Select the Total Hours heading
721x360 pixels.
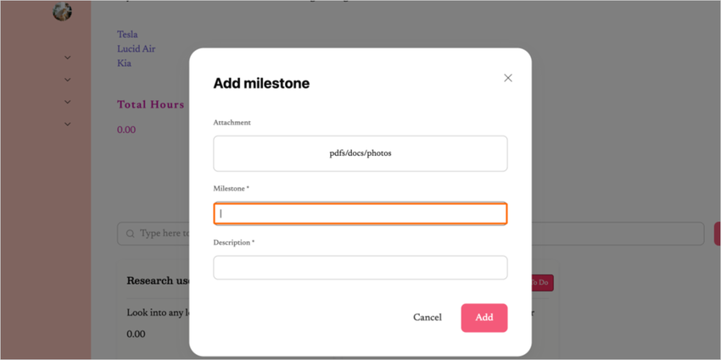tap(150, 105)
